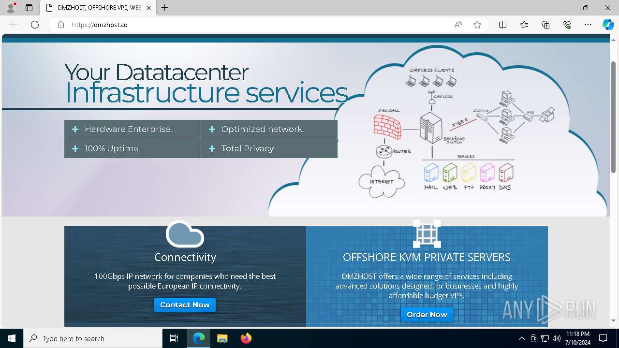Show hidden system tray icons
The image size is (619, 348).
tap(521, 338)
